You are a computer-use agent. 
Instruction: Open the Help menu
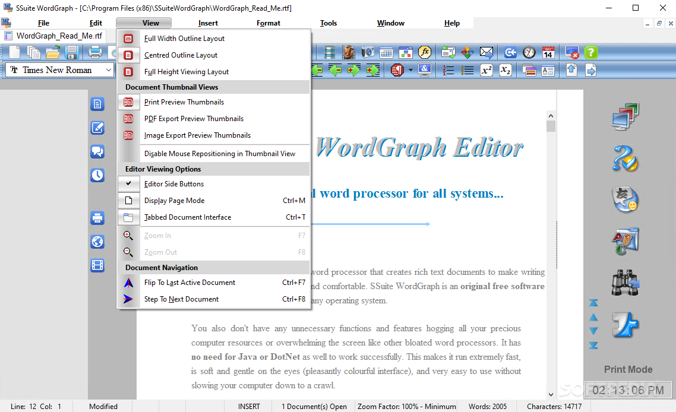click(452, 23)
